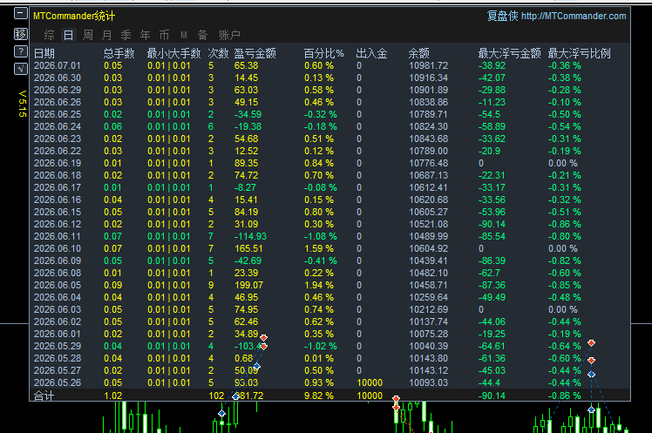The width and height of the screenshot is (652, 433).
Task: Open the 币 currency tab
Action: [164, 35]
